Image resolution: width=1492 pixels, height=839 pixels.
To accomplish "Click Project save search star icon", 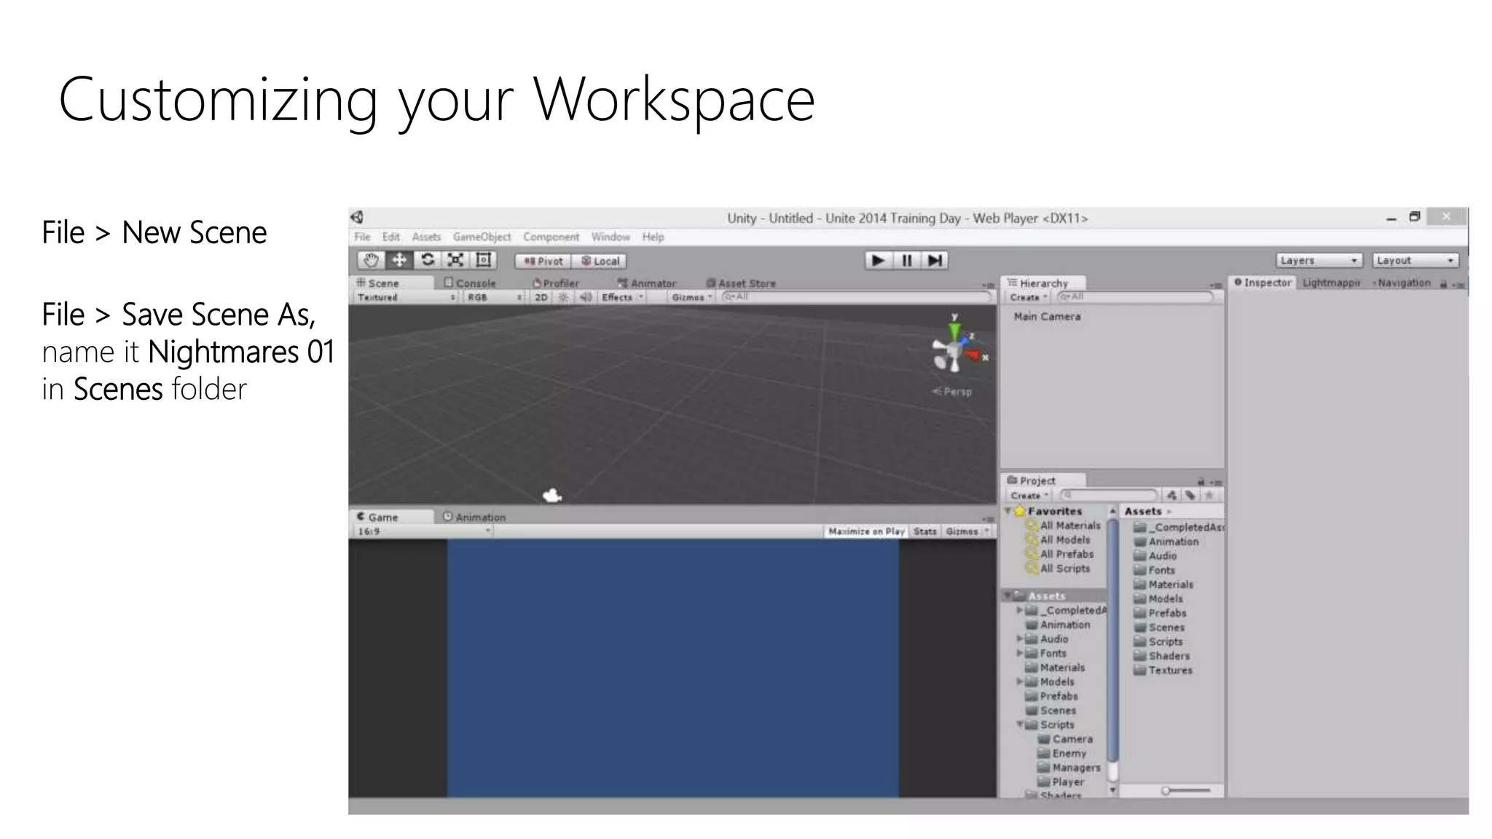I will click(x=1209, y=495).
